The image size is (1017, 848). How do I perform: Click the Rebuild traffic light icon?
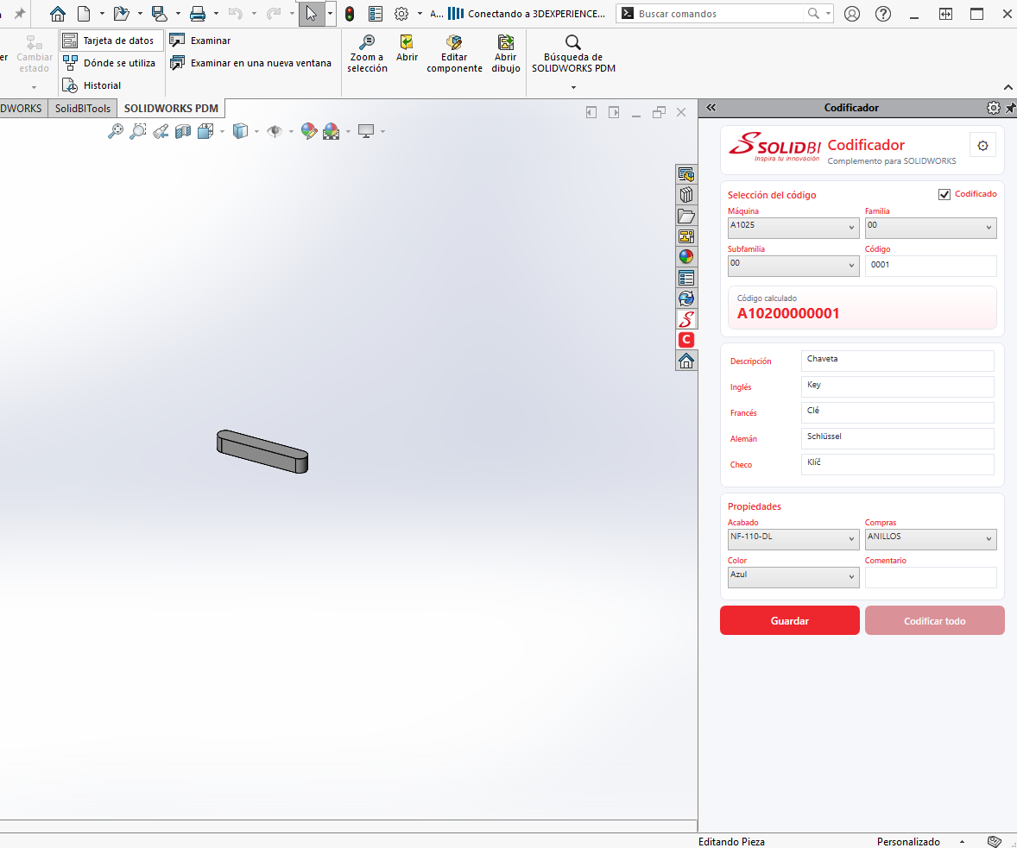pos(350,14)
